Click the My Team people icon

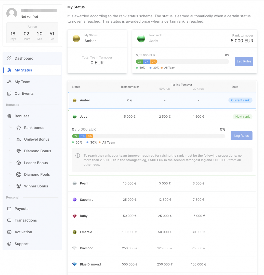(9, 82)
